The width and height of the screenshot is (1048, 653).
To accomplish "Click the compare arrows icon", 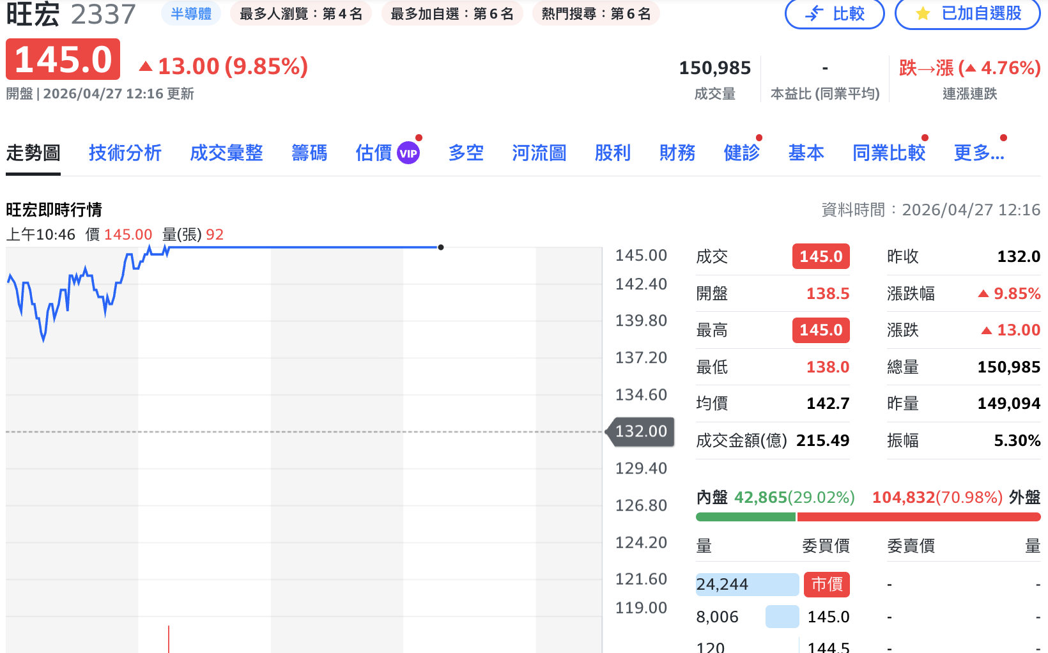I will click(x=813, y=13).
